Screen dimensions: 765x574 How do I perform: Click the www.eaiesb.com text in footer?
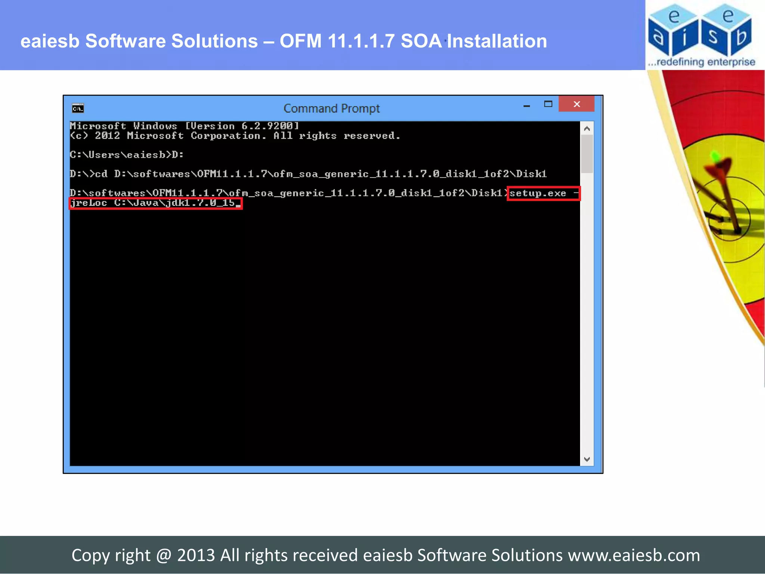(x=634, y=555)
